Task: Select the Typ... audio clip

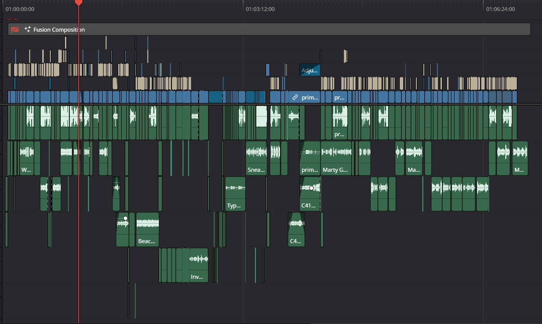Action: pyautogui.click(x=235, y=194)
